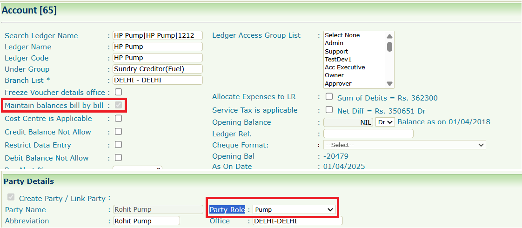Toggle Freeze Voucher details office checkbox
Viewport: 522px width, 228px height.
[119, 92]
